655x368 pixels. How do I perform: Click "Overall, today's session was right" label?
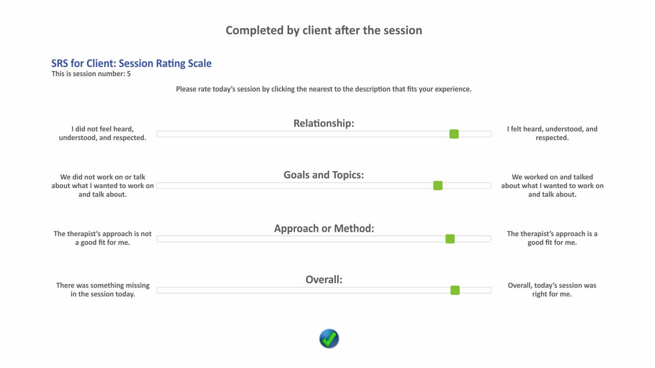(x=552, y=290)
